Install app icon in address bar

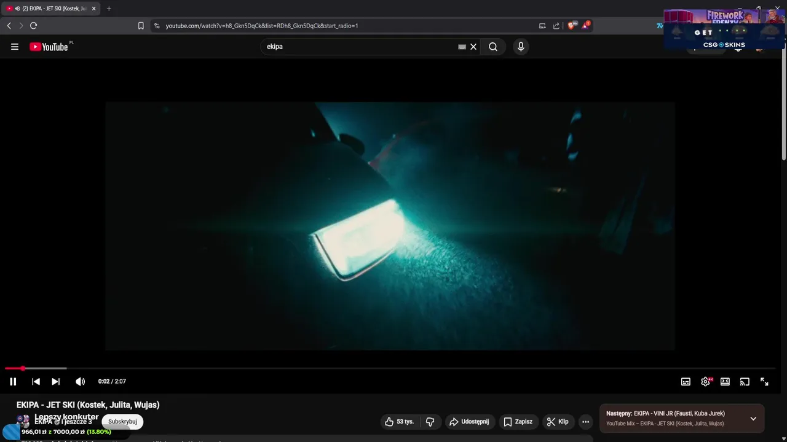pos(542,26)
